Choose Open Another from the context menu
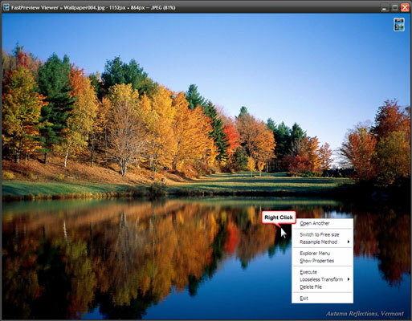Image resolution: width=412 pixels, height=321 pixels. tap(315, 223)
